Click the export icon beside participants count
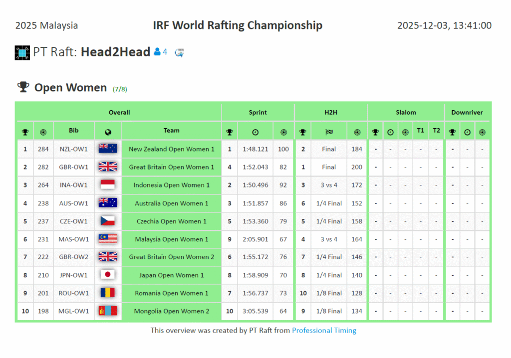This screenshot has width=511, height=358. 179,52
